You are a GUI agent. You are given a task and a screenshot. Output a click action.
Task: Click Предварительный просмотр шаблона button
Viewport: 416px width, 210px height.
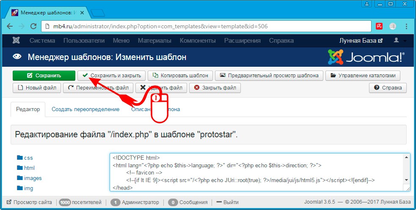(x=269, y=76)
